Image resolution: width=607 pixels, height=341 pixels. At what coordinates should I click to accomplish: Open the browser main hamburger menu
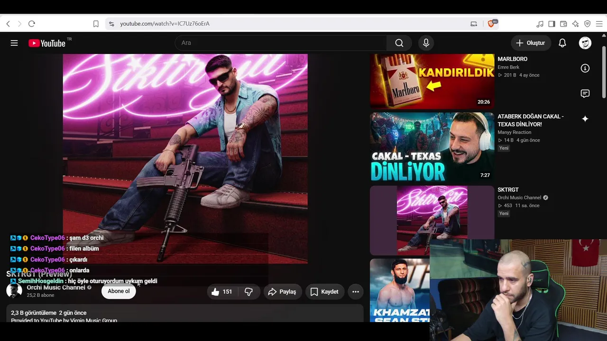click(599, 24)
